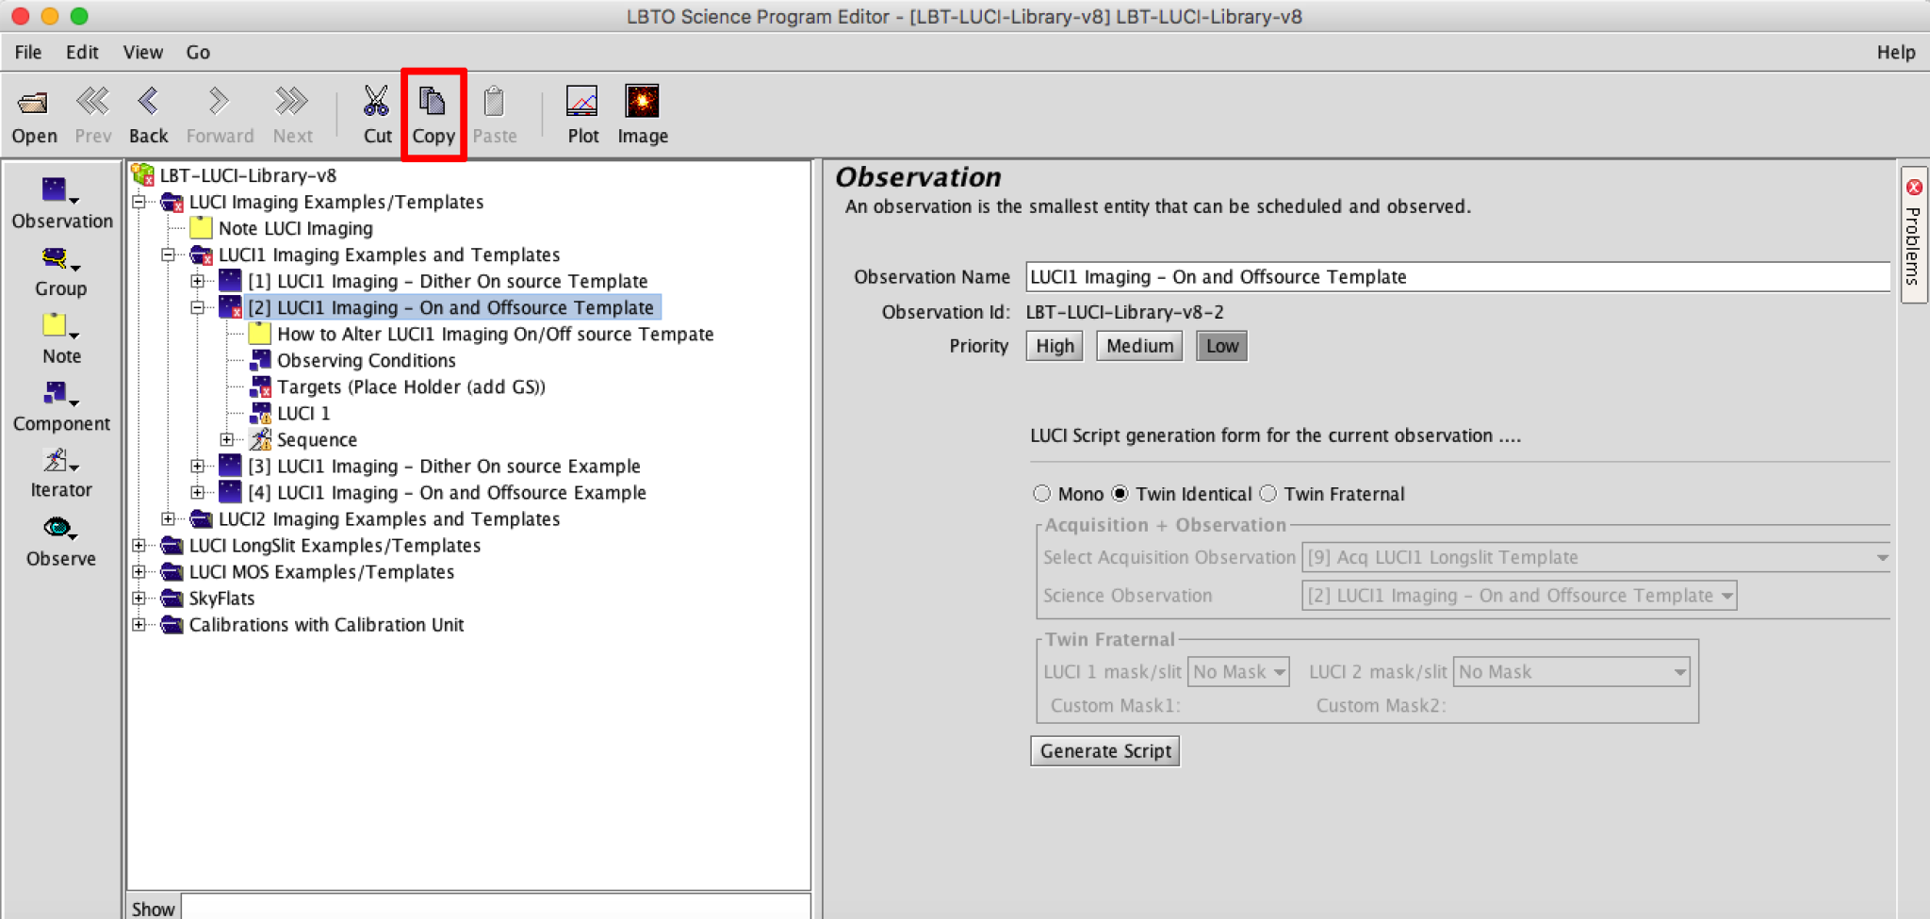
Task: Select the Sequence node
Action: pos(317,439)
